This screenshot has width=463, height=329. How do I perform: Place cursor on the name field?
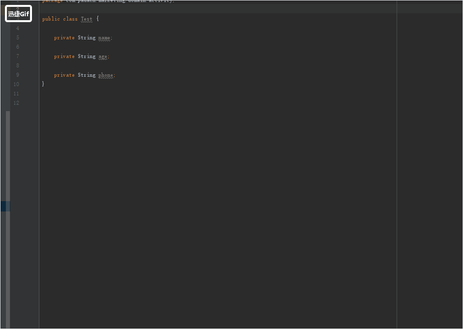coord(104,38)
